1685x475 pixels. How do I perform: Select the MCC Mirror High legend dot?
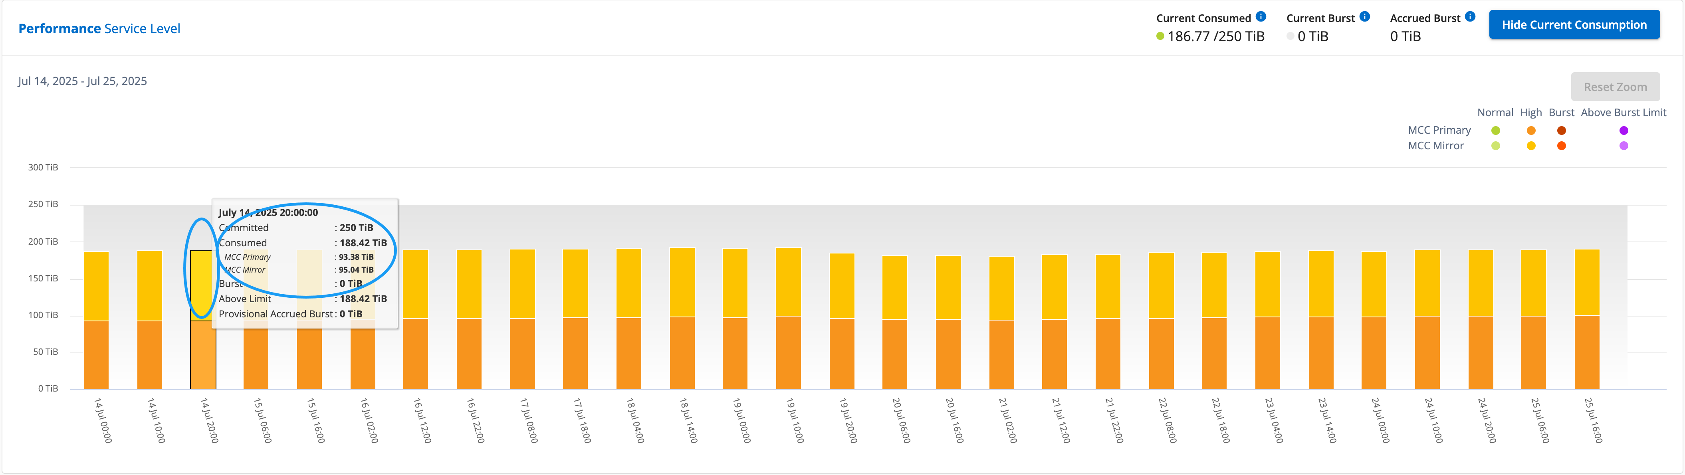1530,146
